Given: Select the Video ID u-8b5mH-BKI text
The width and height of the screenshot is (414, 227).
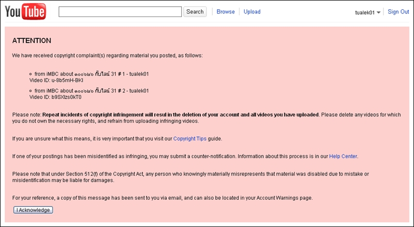Looking at the screenshot, I should (56, 80).
